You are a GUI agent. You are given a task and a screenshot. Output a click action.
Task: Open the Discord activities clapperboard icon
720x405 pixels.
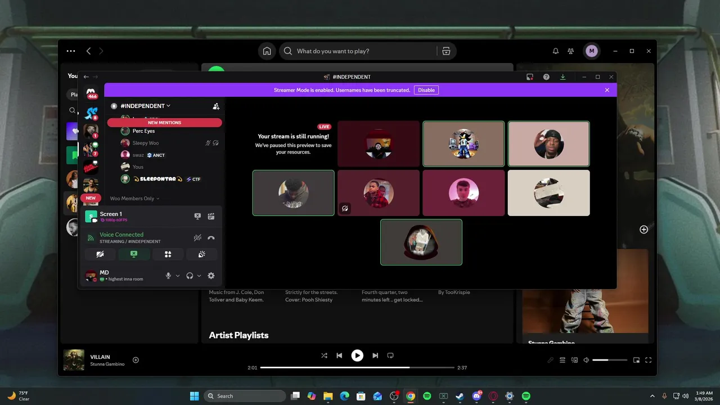(x=211, y=216)
